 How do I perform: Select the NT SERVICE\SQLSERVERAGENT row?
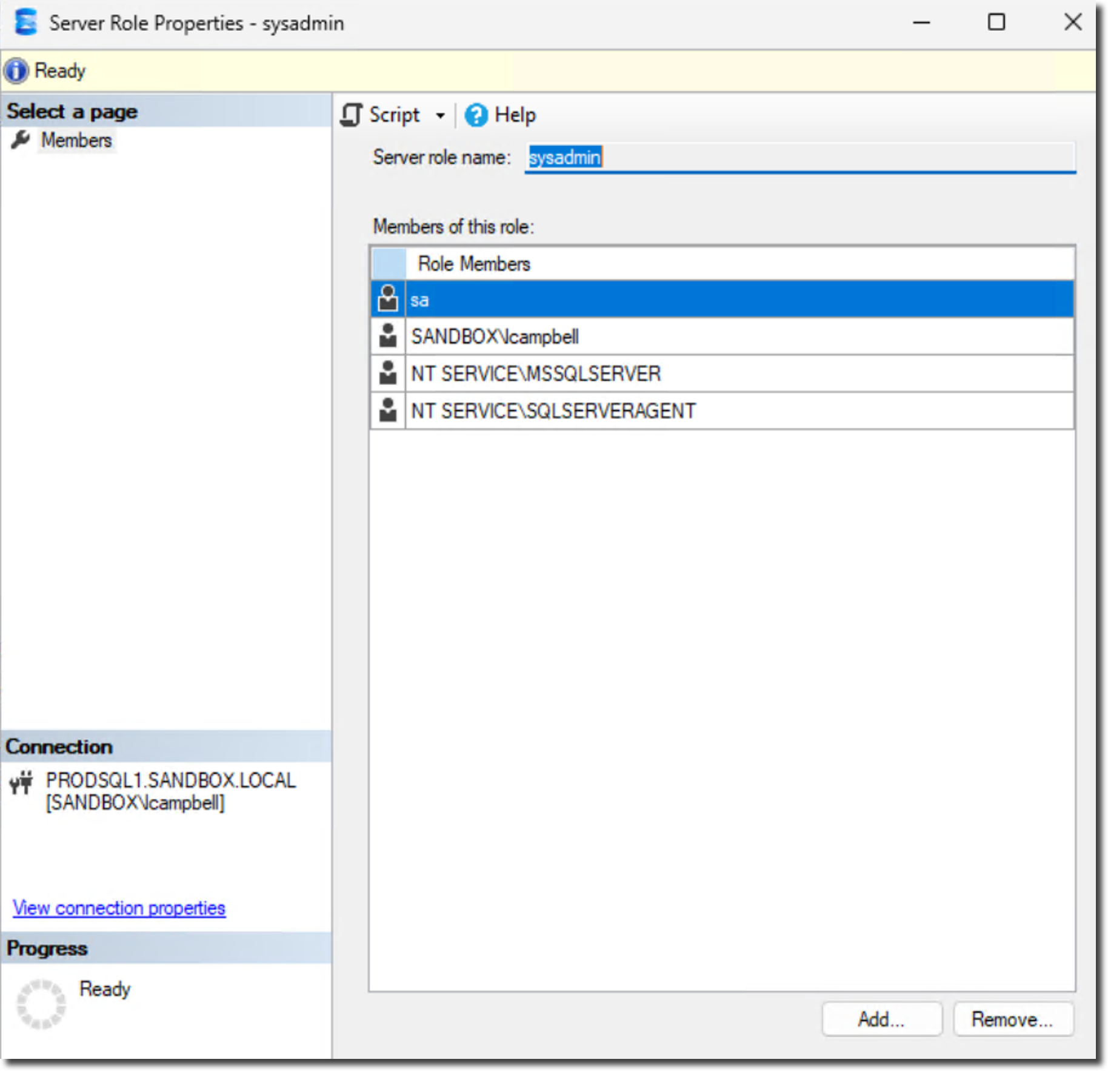[x=722, y=411]
